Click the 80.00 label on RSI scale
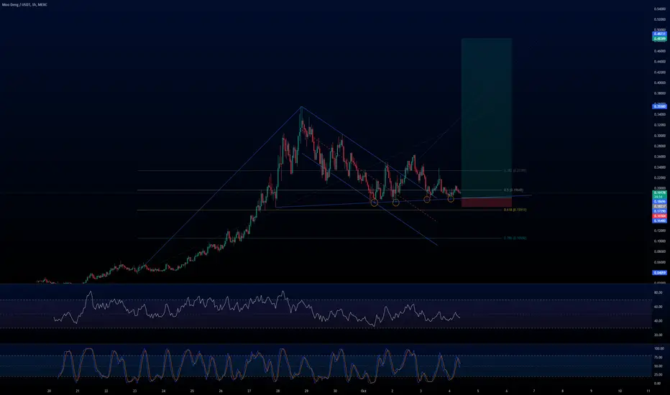 (x=658, y=292)
